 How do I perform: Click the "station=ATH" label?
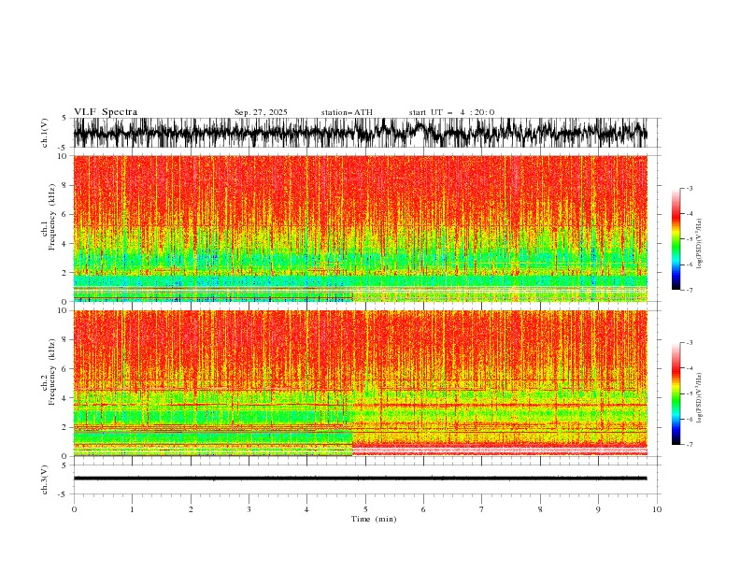(x=347, y=112)
